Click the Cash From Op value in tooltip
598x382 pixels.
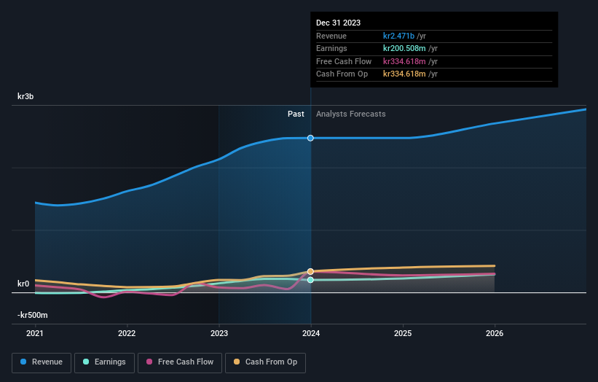point(404,74)
